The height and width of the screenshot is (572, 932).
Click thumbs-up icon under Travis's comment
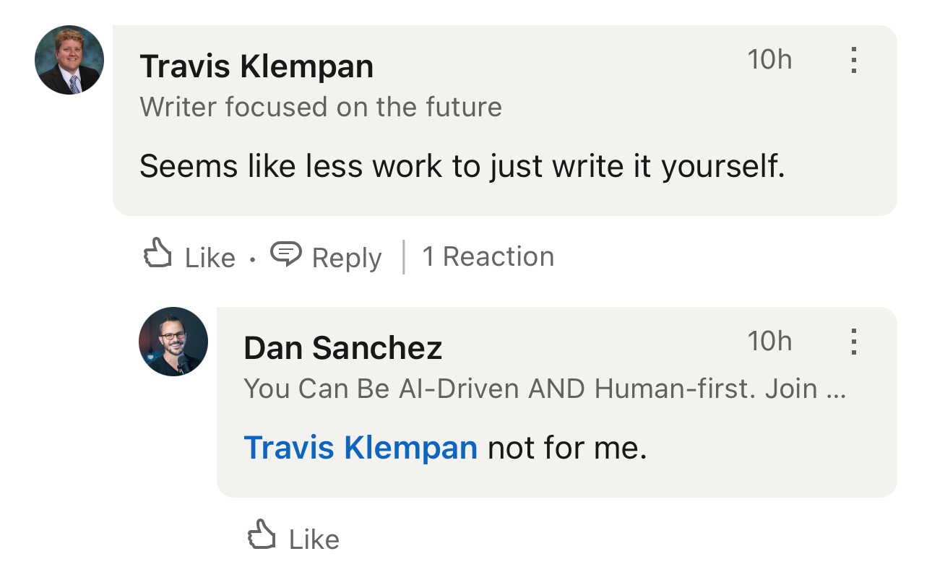point(158,255)
